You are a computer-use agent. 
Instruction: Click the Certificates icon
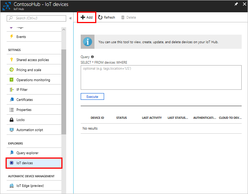(12, 100)
